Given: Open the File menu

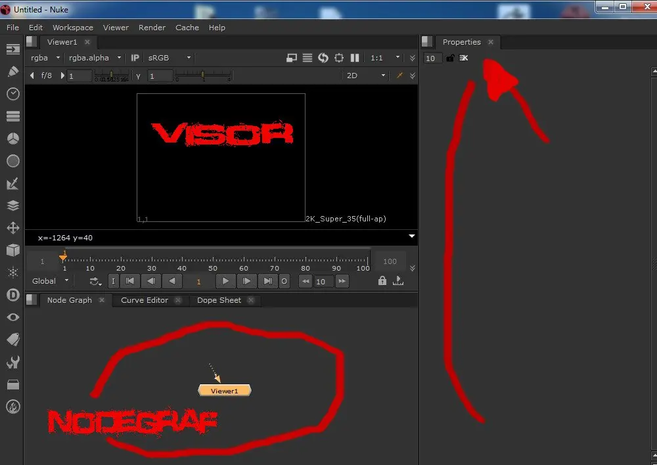Looking at the screenshot, I should point(12,28).
